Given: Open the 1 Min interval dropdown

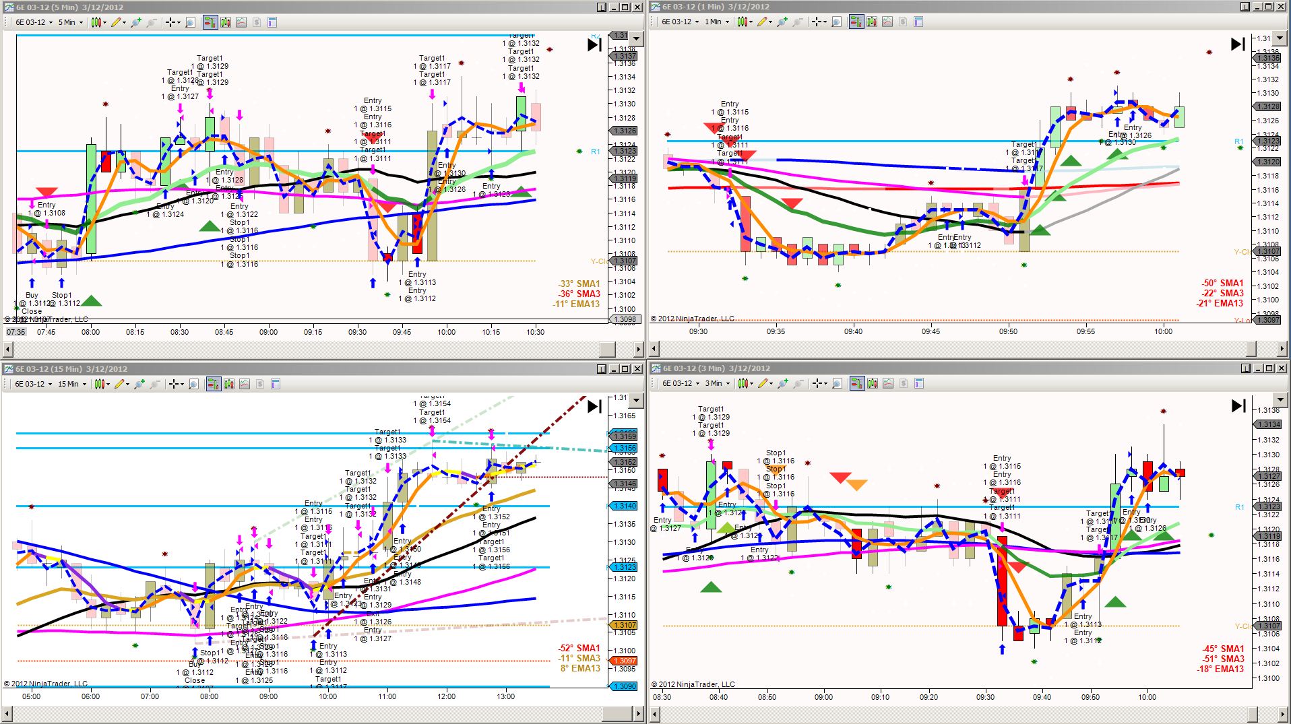Looking at the screenshot, I should click(716, 22).
